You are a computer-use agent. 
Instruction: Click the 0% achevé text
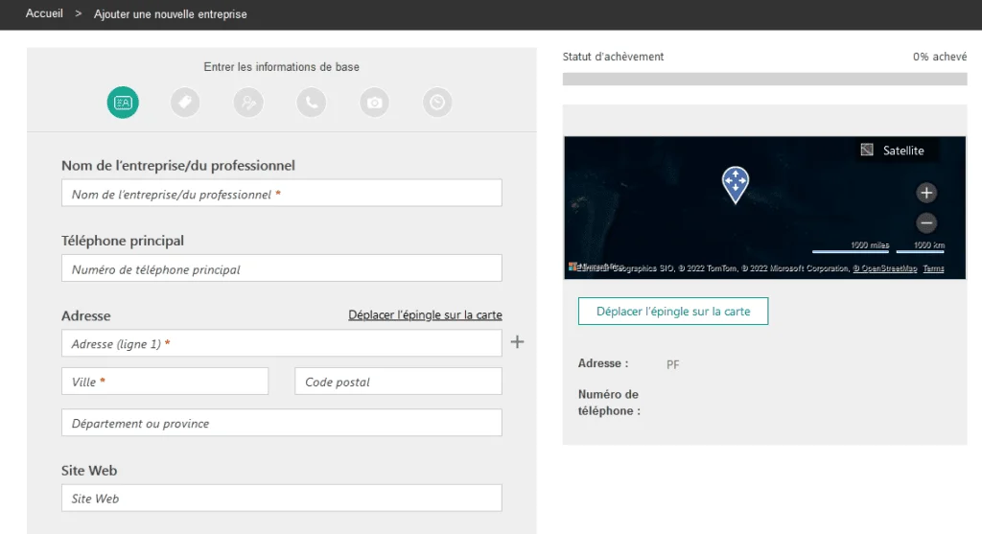point(940,57)
